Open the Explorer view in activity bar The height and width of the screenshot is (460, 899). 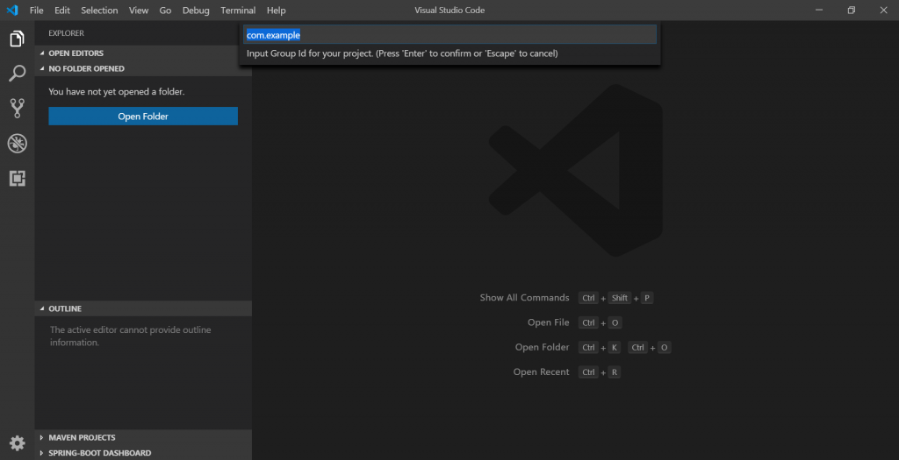pos(18,39)
